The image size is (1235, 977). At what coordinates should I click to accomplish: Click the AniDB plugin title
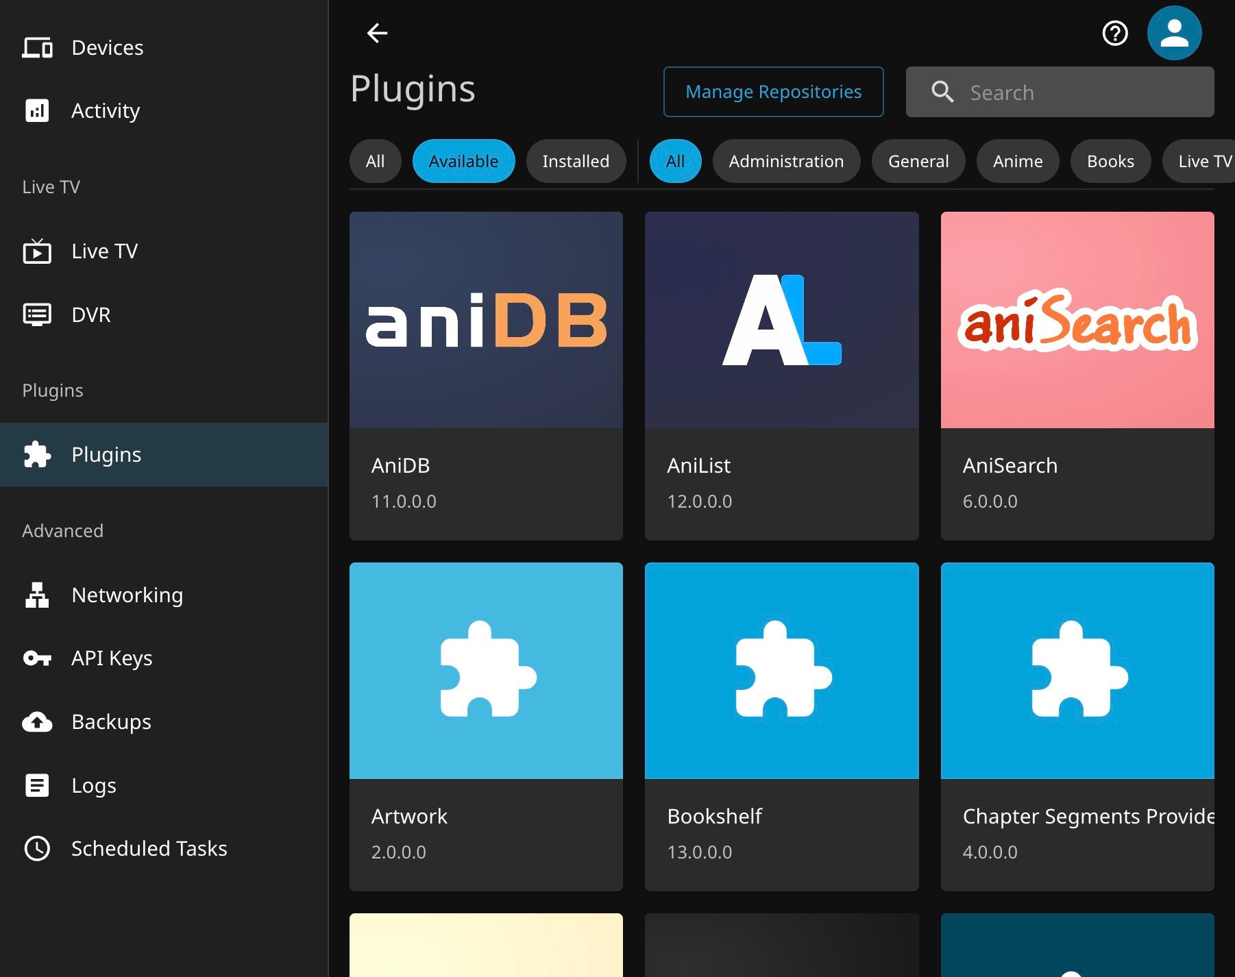click(x=400, y=466)
